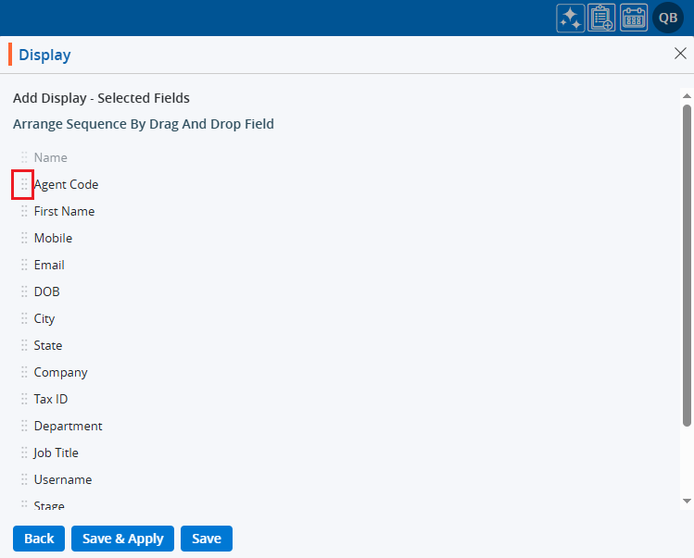This screenshot has height=558, width=694.
Task: Click the Save button
Action: [207, 539]
